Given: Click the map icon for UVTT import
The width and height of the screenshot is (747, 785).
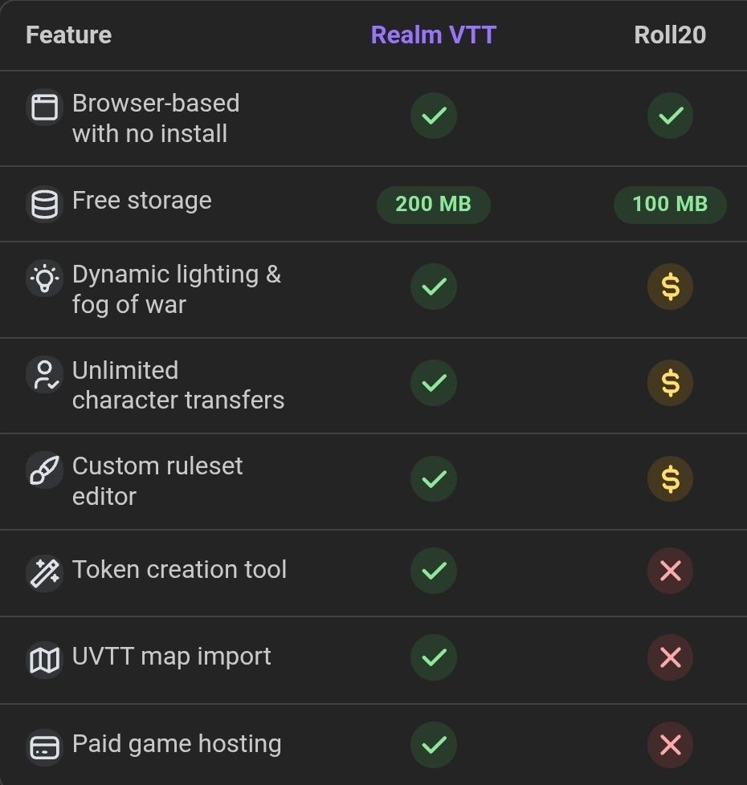Looking at the screenshot, I should point(44,660).
